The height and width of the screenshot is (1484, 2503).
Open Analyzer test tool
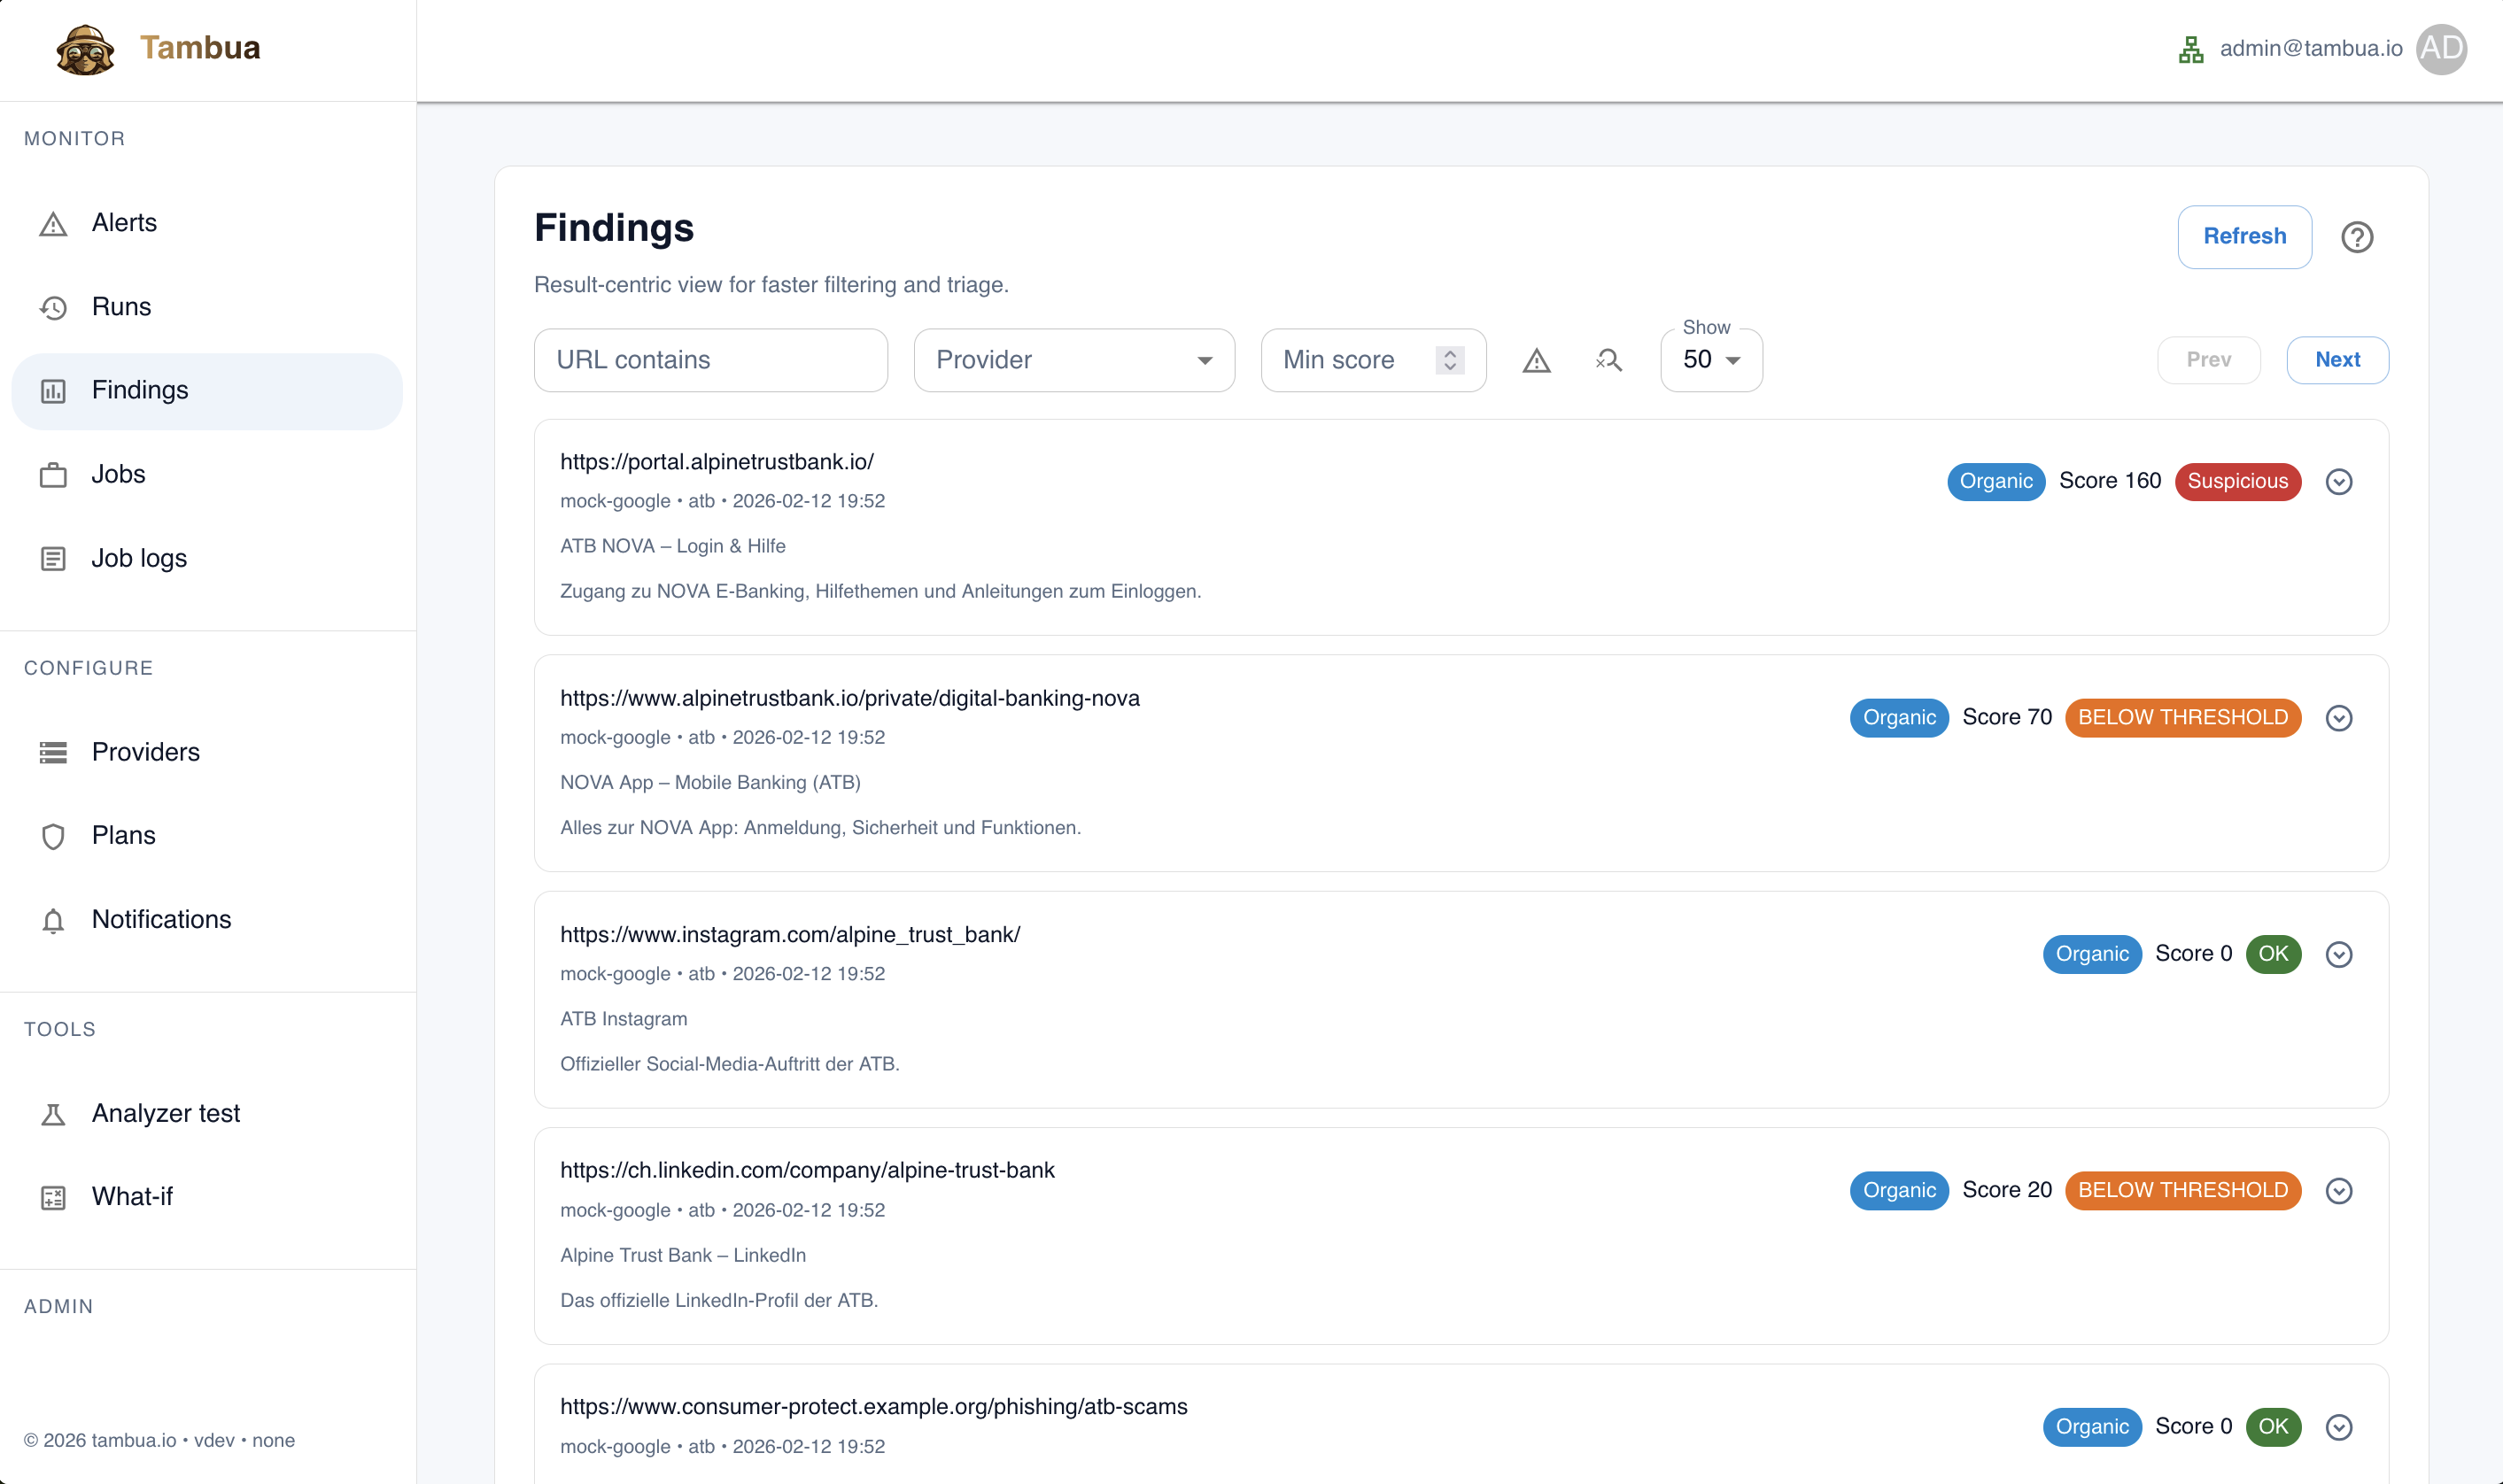tap(165, 1113)
